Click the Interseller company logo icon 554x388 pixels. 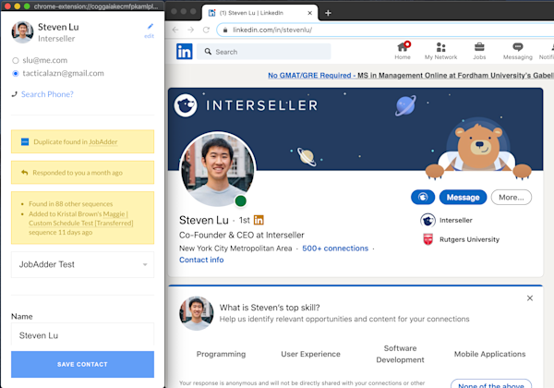pos(428,220)
